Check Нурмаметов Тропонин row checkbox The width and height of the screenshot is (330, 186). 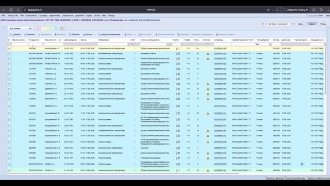[9, 148]
